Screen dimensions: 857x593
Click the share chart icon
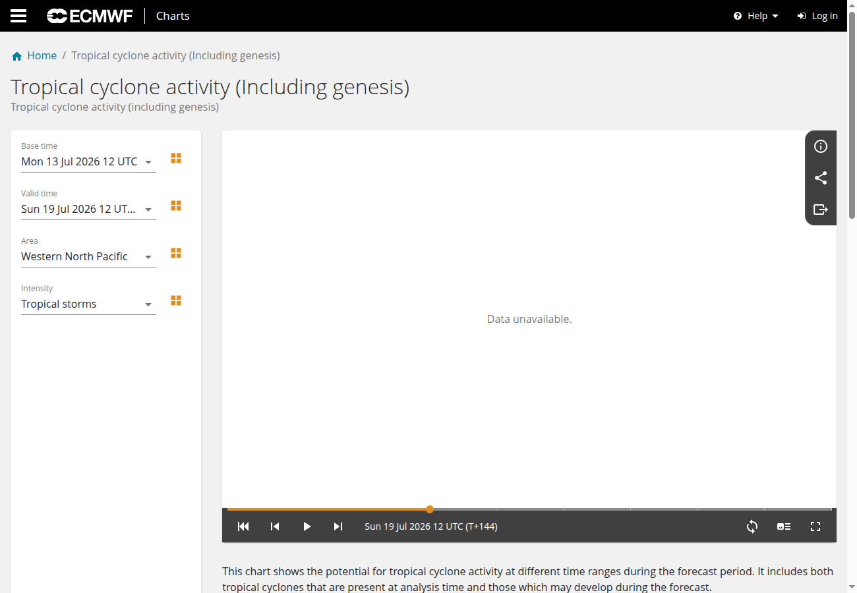tap(821, 178)
